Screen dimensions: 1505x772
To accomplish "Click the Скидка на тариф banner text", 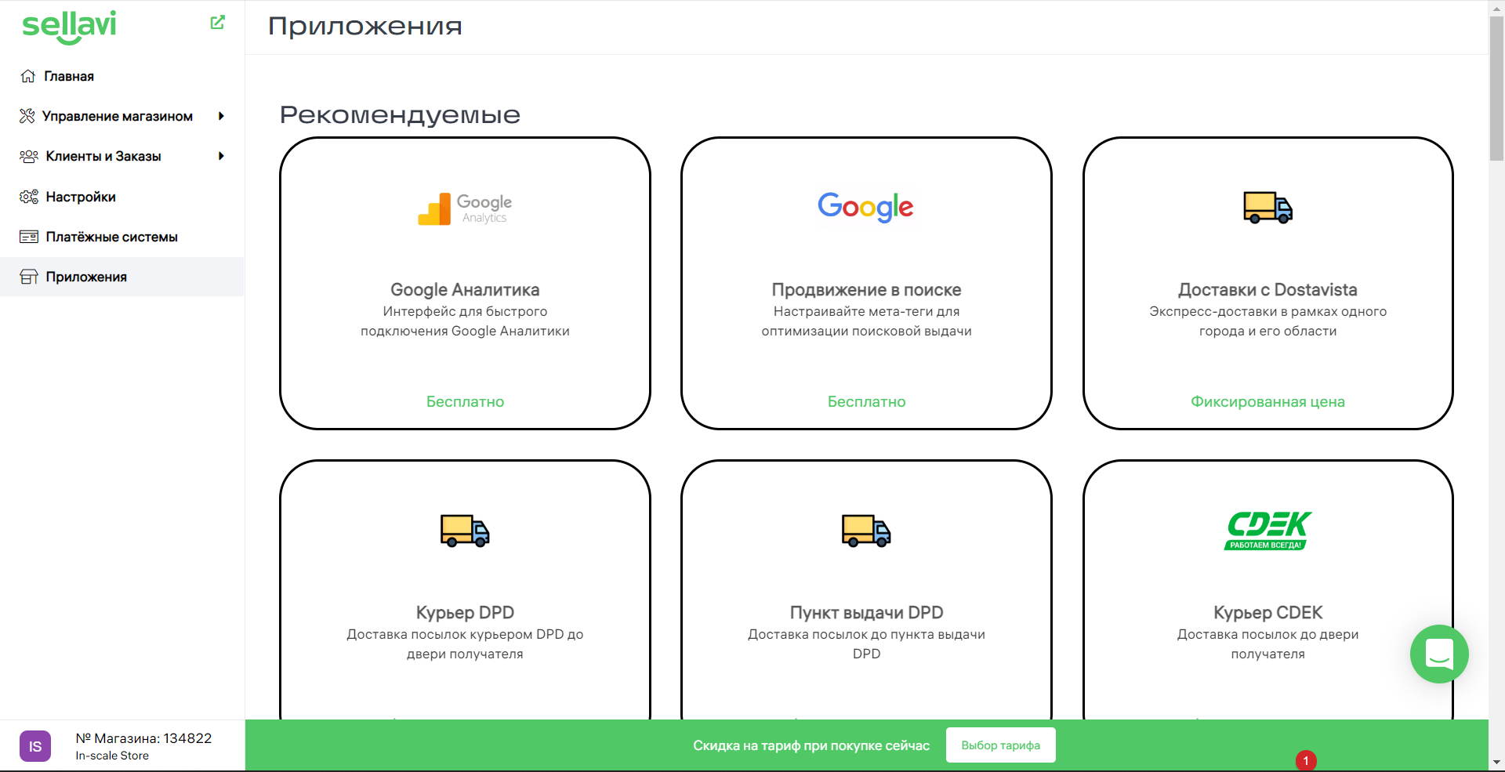I will [x=811, y=745].
